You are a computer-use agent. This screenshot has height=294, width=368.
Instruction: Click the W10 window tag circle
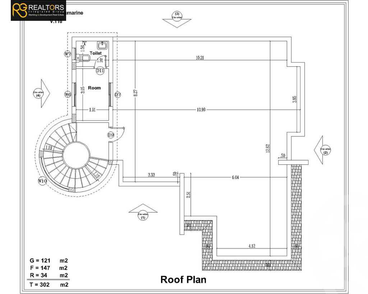[42, 181]
